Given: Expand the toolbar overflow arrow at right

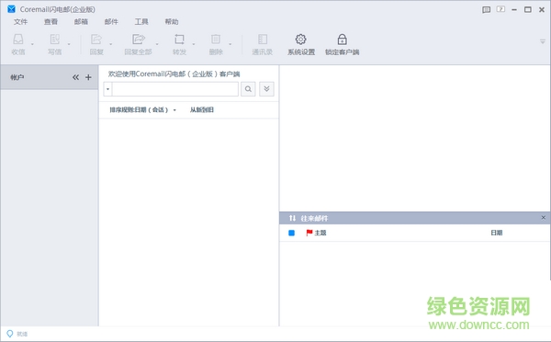Looking at the screenshot, I should coord(543,41).
